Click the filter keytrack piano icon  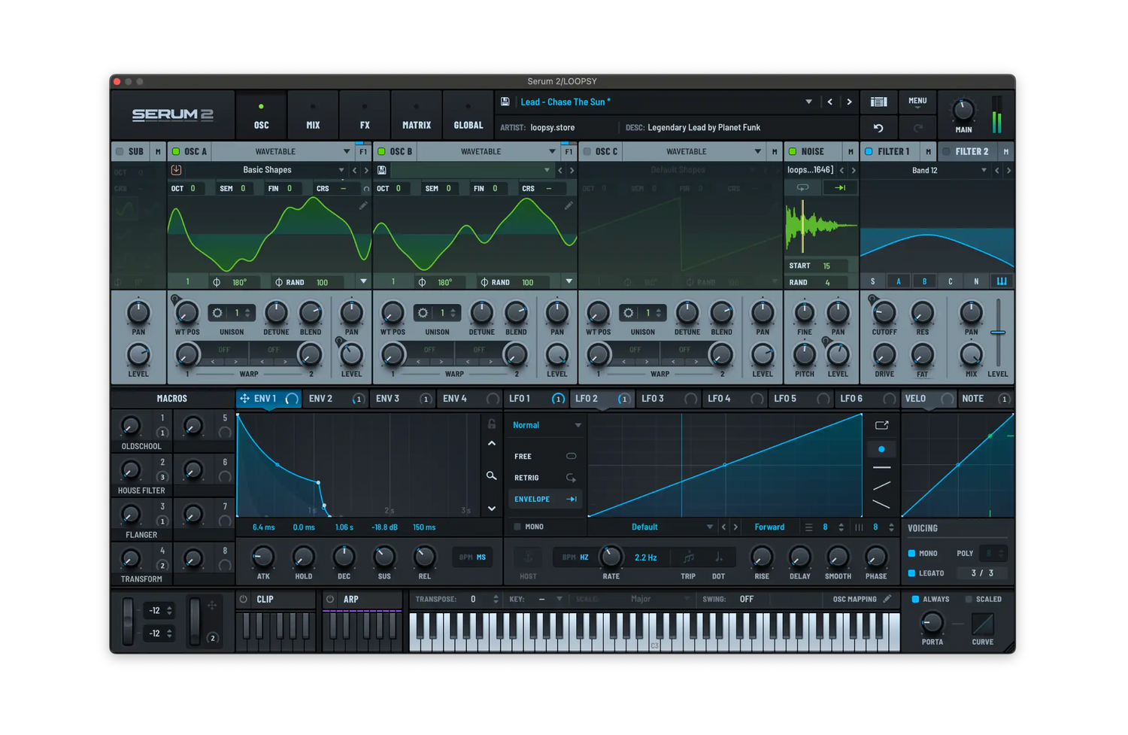tap(1002, 281)
